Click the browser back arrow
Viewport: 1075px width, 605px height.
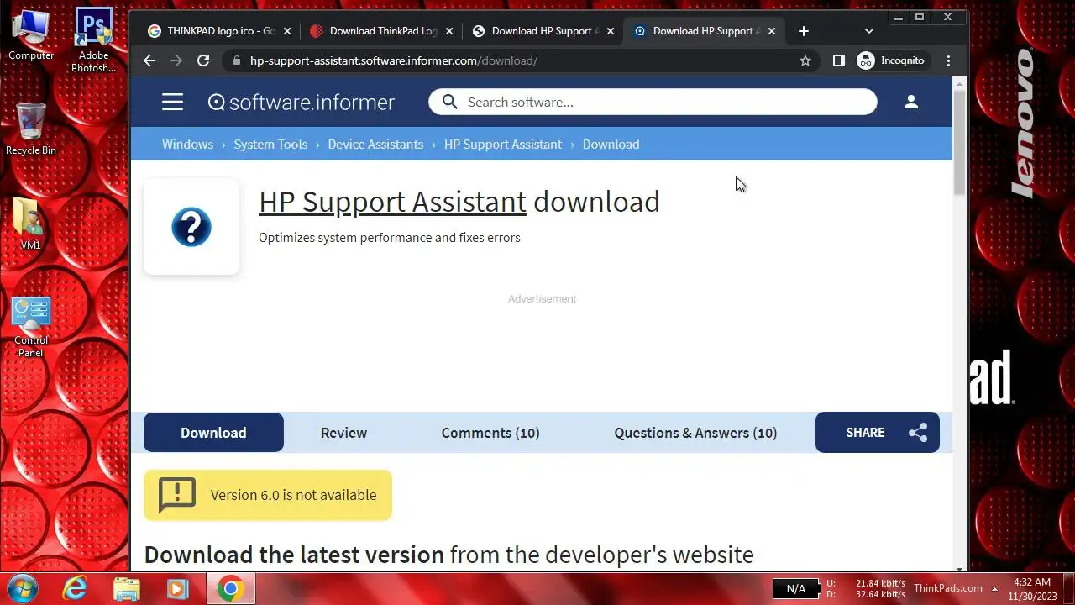(149, 60)
